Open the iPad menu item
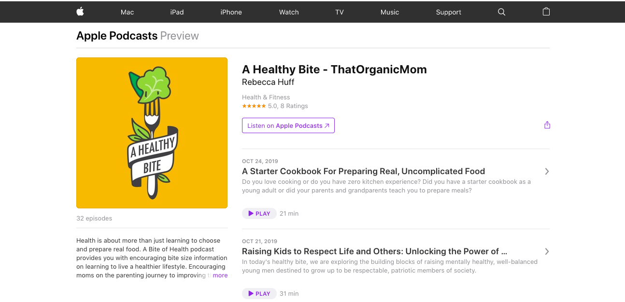Viewport: 625px width, 302px height. [177, 12]
